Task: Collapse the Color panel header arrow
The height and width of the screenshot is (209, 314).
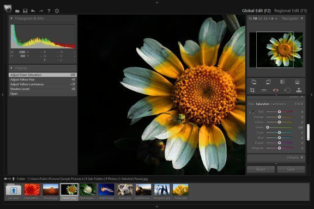Action: [x=302, y=97]
